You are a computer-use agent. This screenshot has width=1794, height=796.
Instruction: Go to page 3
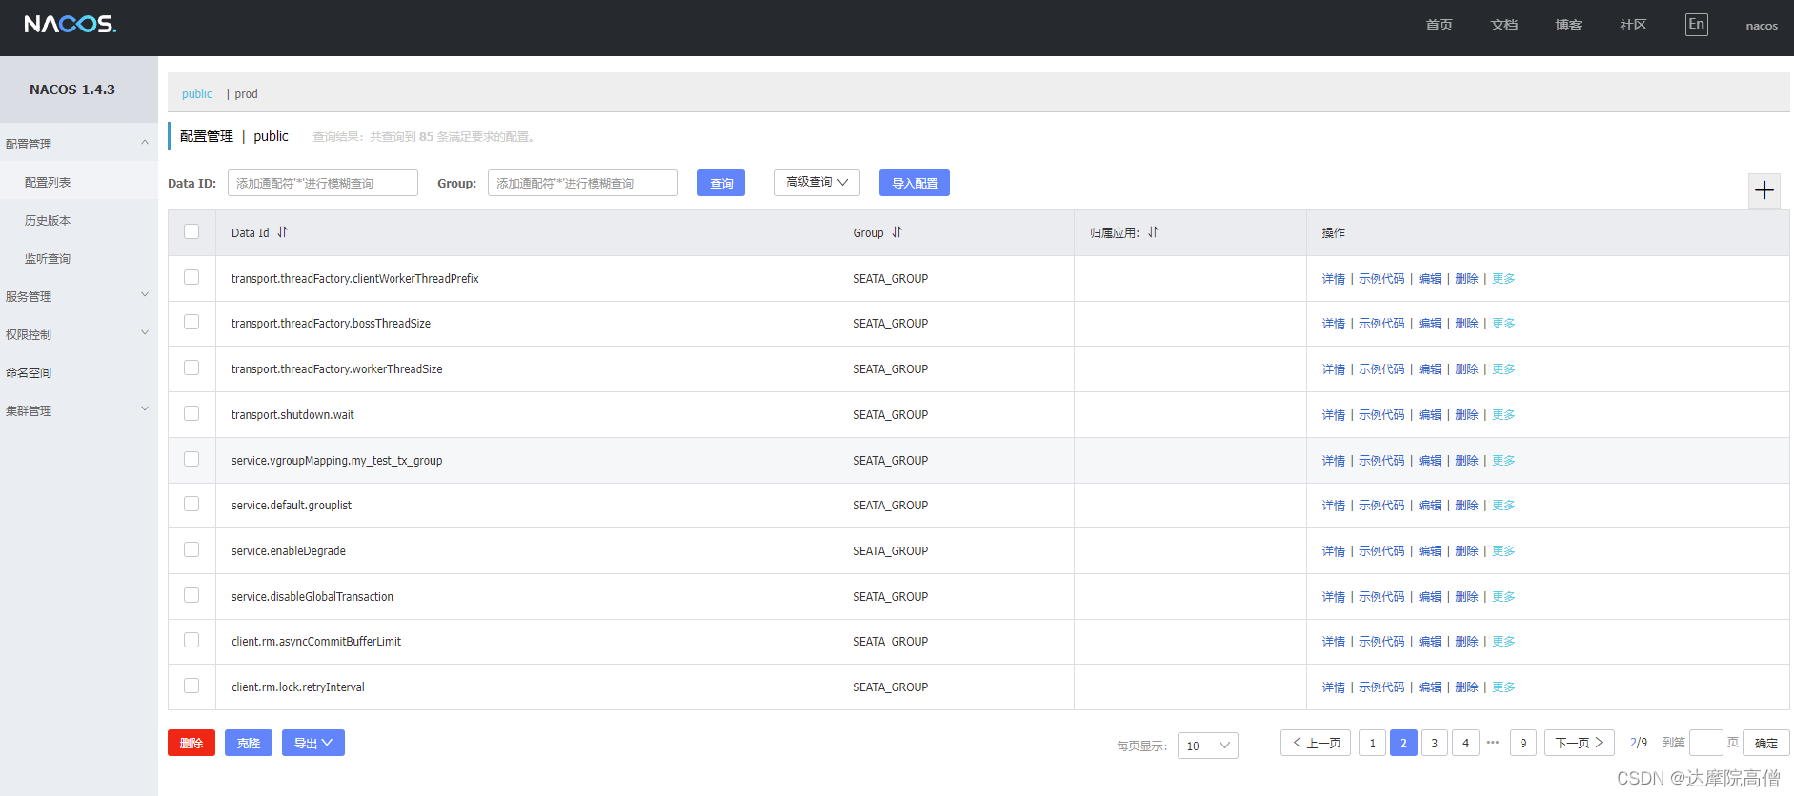click(1434, 743)
